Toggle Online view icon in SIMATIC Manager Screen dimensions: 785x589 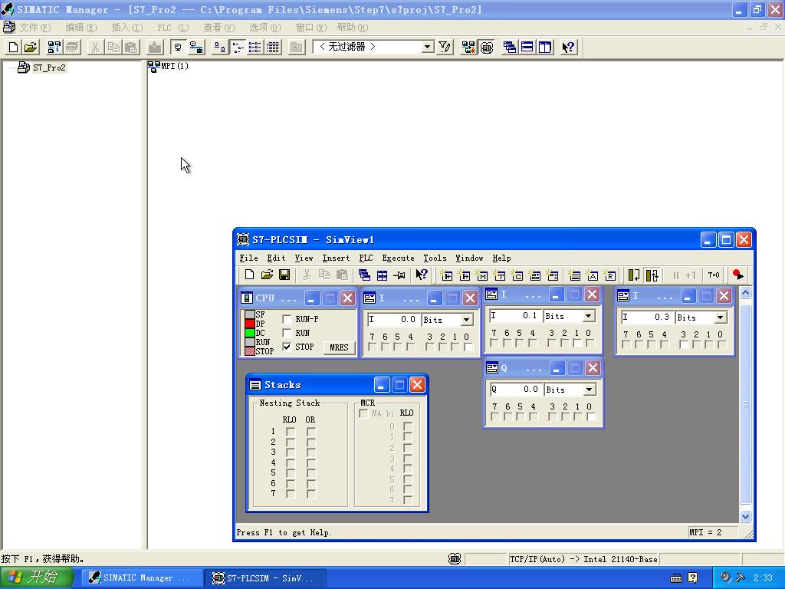pos(196,47)
